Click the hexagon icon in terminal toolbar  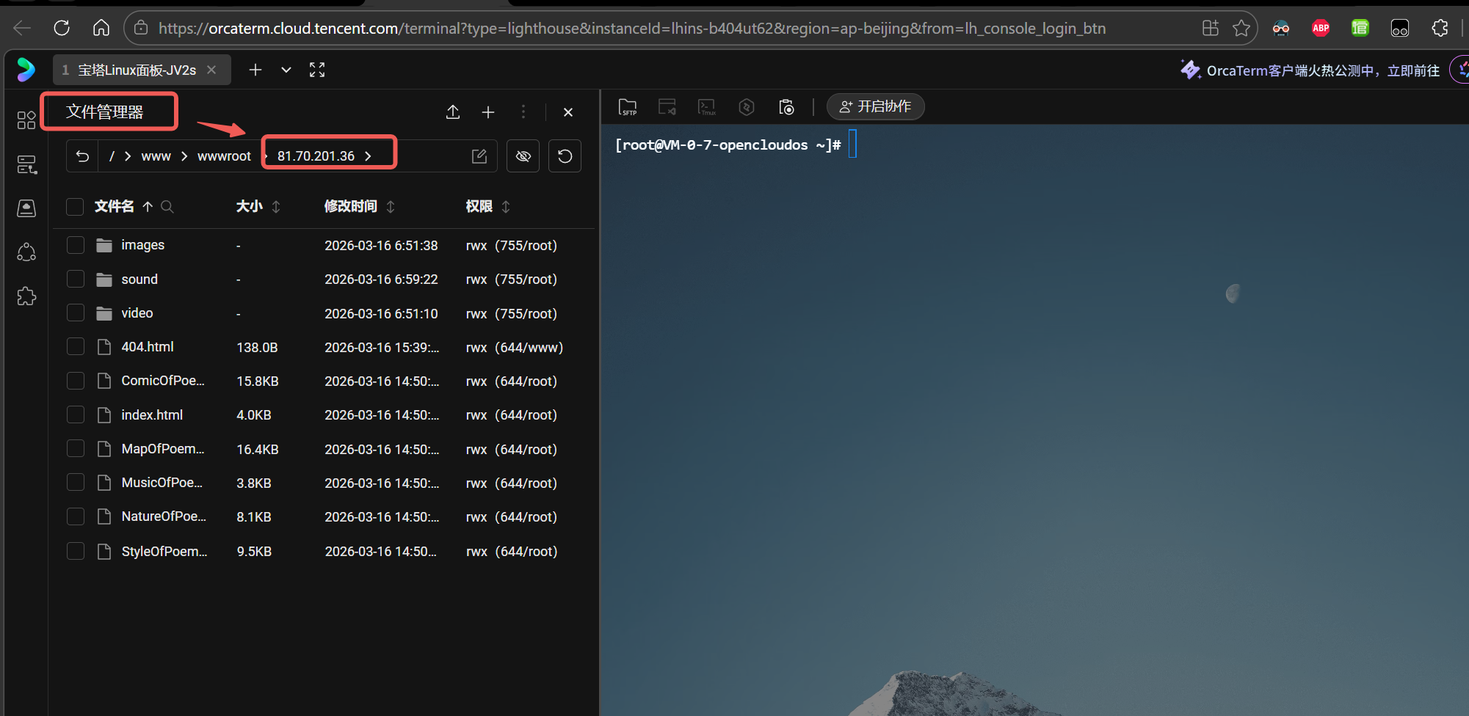click(x=747, y=107)
